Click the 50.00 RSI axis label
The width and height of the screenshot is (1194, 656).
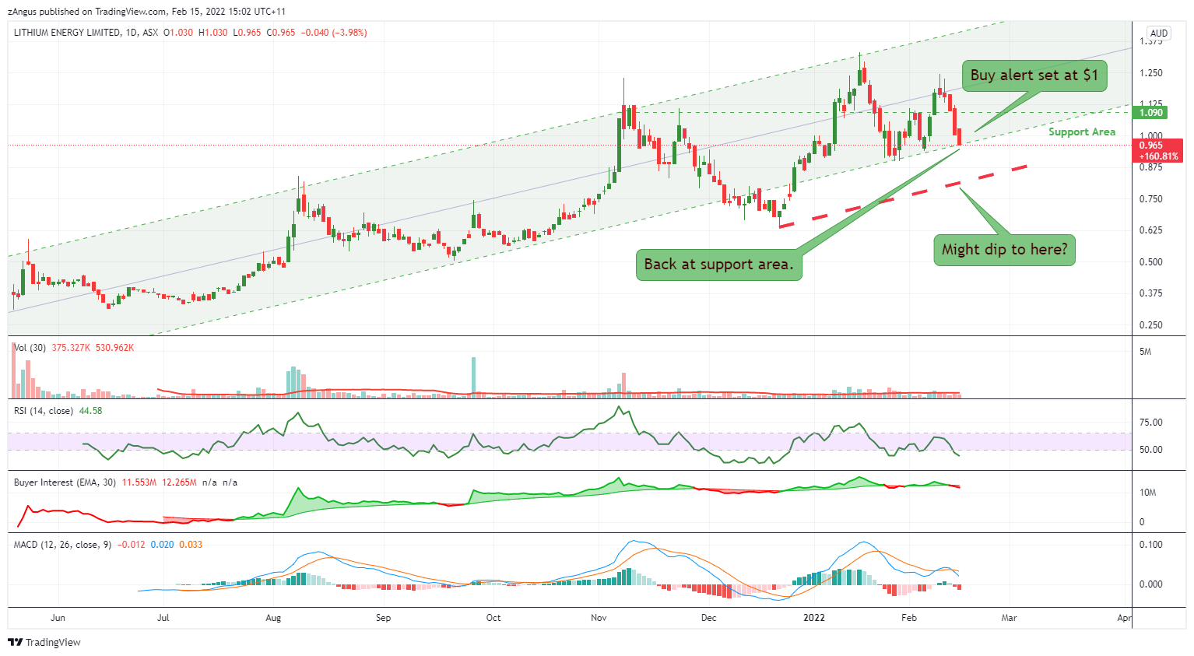(1150, 450)
